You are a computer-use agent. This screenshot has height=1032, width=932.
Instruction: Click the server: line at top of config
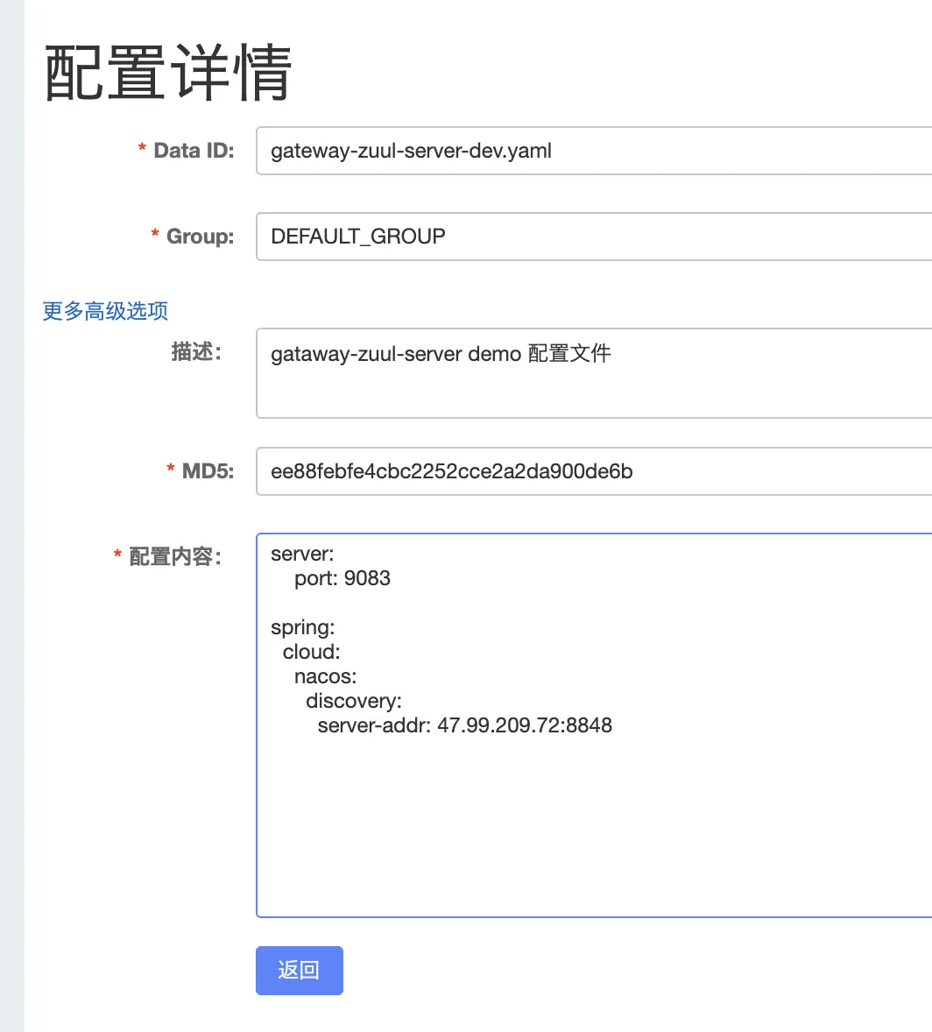pos(302,554)
